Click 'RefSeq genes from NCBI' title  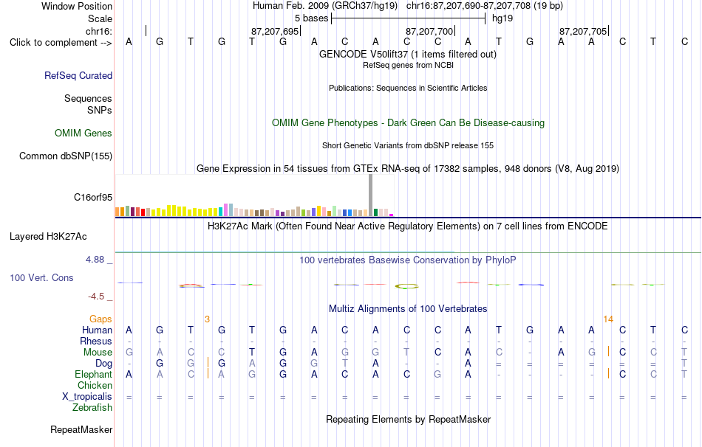409,65
